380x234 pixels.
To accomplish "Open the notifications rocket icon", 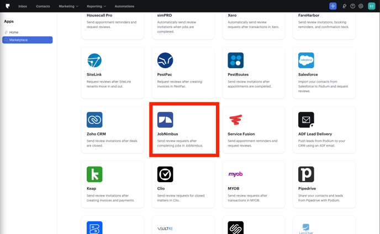I will [345, 6].
